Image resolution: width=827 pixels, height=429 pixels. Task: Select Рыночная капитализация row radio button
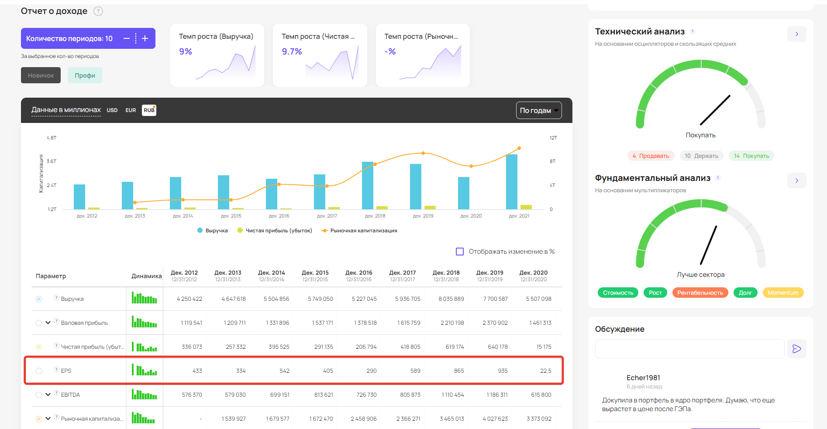(39, 419)
